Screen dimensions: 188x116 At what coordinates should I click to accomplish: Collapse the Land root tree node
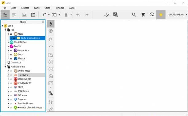tap(2, 26)
